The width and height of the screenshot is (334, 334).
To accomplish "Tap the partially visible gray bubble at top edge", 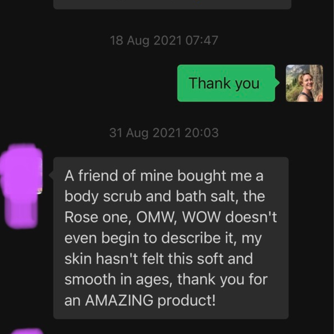I will point(172,4).
